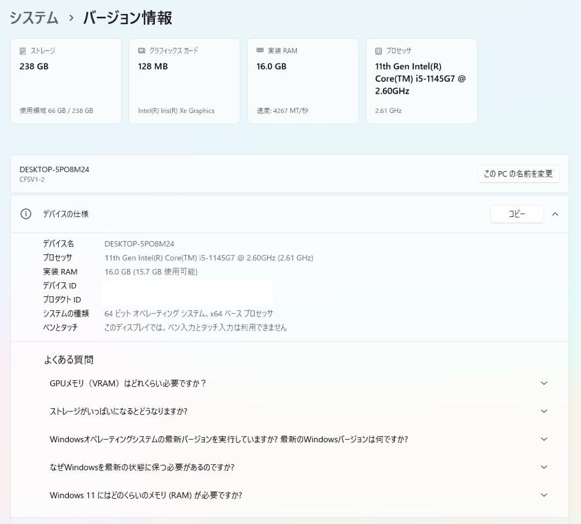Image resolution: width=581 pixels, height=524 pixels.
Task: Click the storage icon on the 238 GB card
Action: click(22, 51)
